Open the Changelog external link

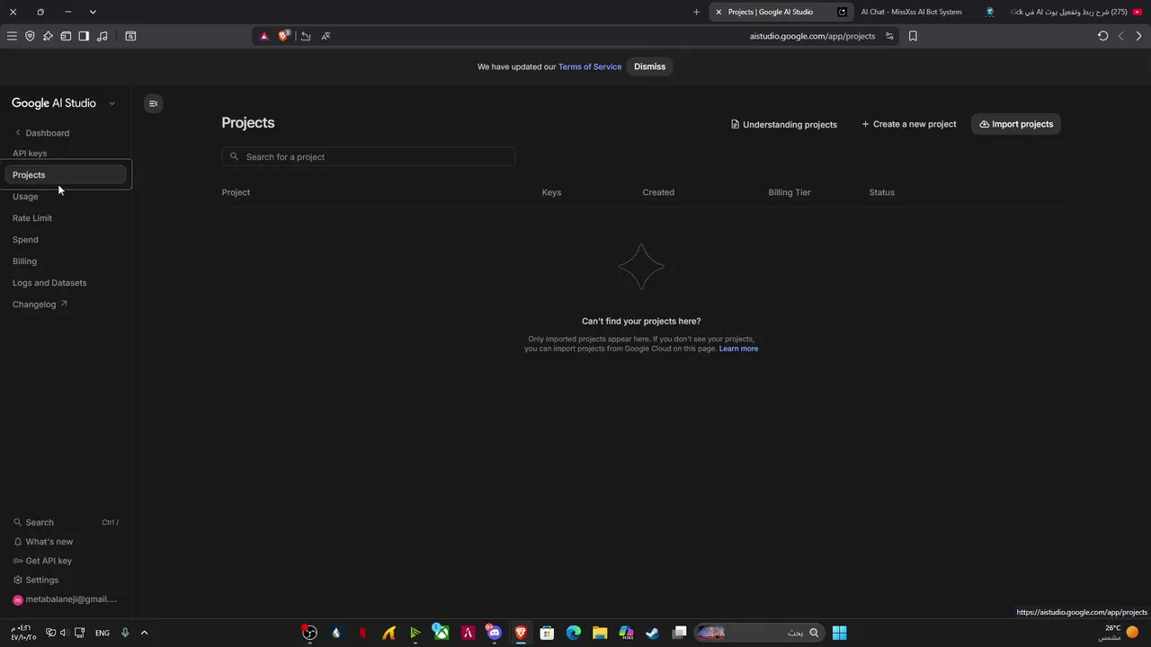coord(40,305)
